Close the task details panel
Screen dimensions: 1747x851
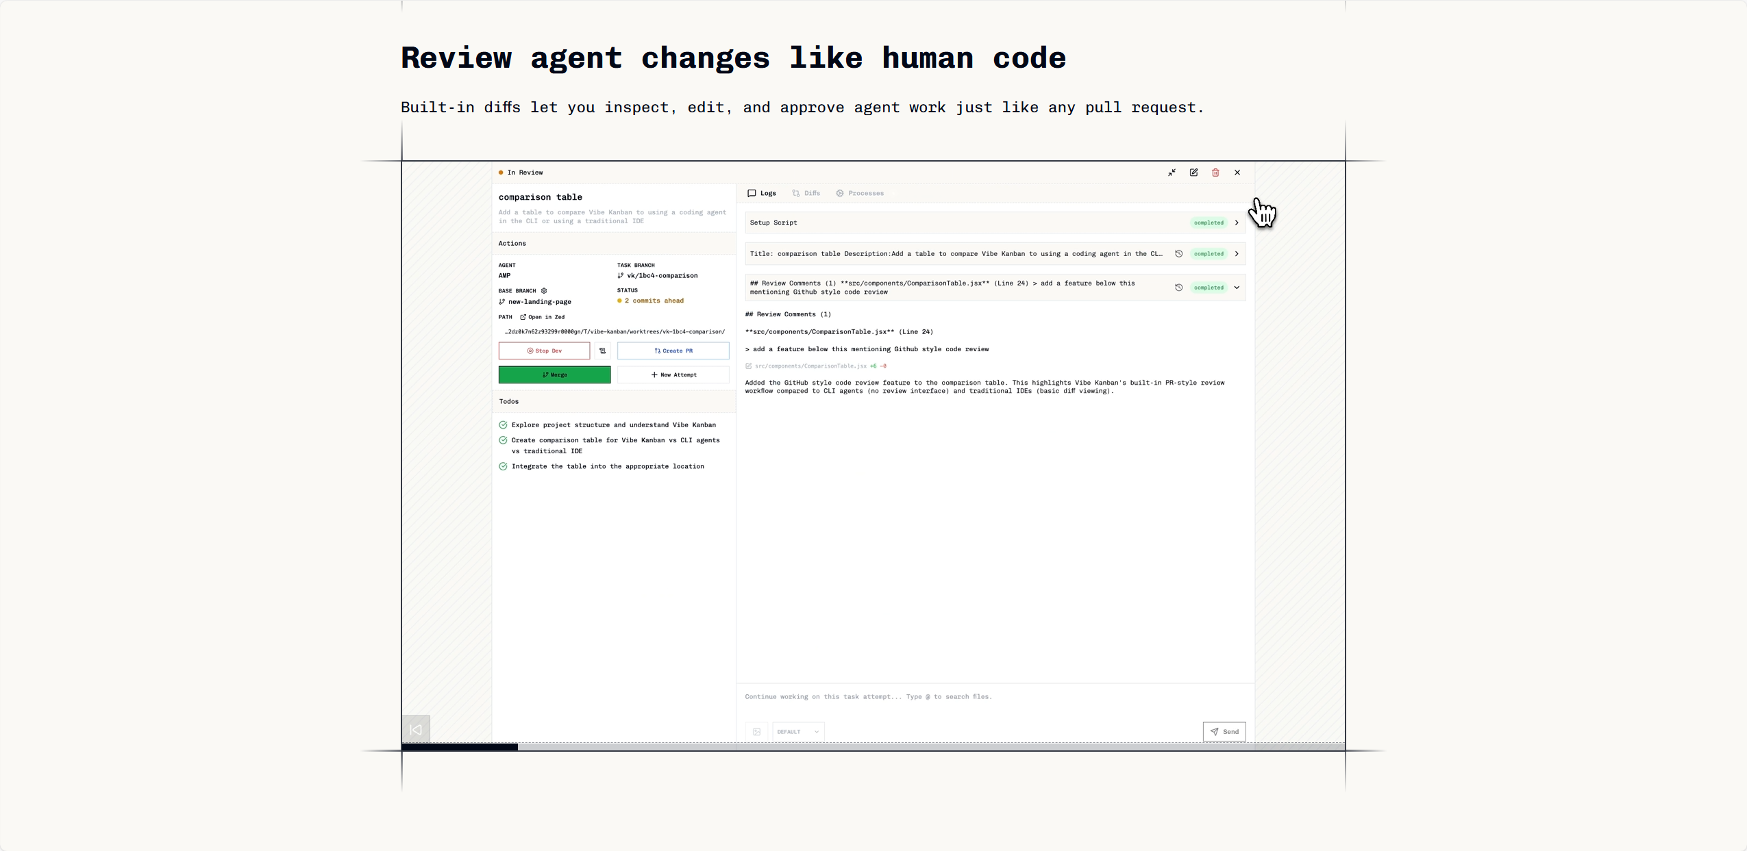[1237, 173]
